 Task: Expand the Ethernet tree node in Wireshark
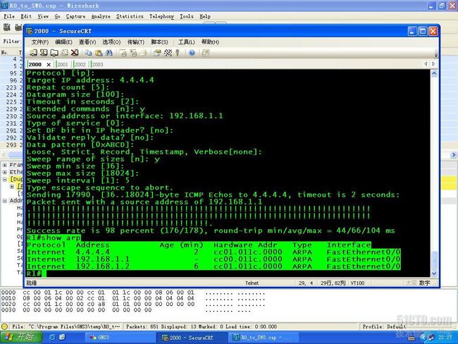coord(5,172)
